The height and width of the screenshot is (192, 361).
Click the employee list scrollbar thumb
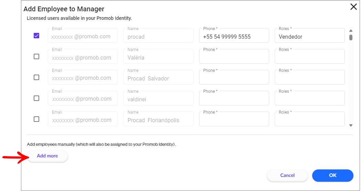click(351, 37)
